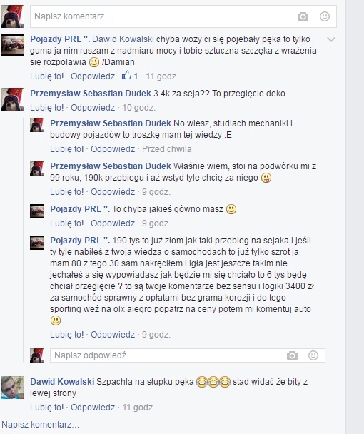Click 'Lubię to!' under the '190 tys' comment
Screen dimensions: 364x434
coord(66,335)
